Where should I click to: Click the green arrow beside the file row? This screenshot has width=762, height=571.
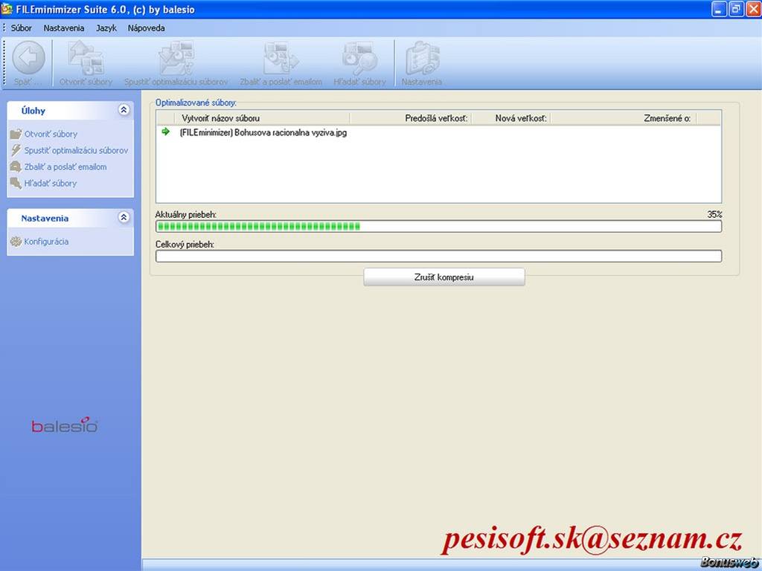(x=166, y=132)
